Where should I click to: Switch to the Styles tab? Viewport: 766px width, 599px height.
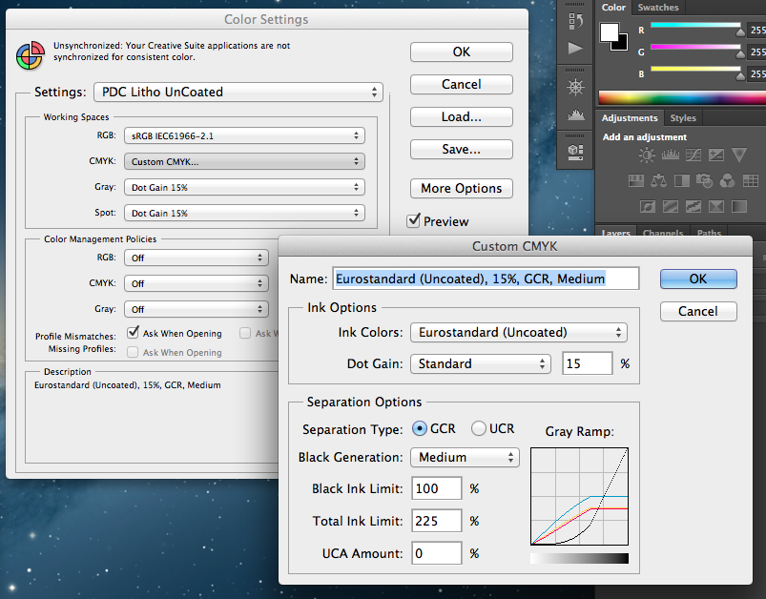coord(683,118)
